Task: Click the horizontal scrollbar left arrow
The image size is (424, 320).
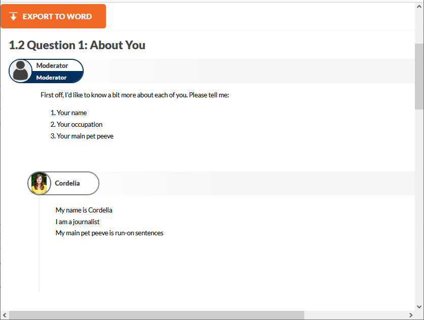Action: point(5,315)
